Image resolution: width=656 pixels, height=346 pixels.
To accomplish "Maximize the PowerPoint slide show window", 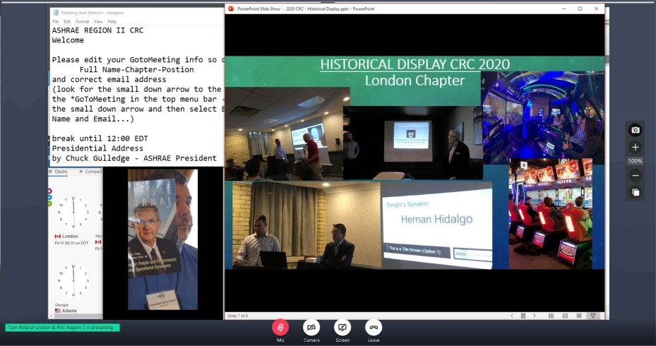I will coord(580,8).
